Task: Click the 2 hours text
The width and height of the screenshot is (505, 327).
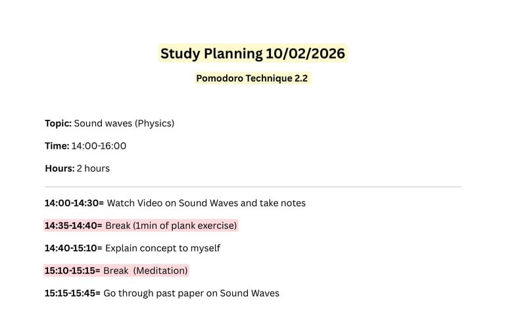Action: point(93,168)
